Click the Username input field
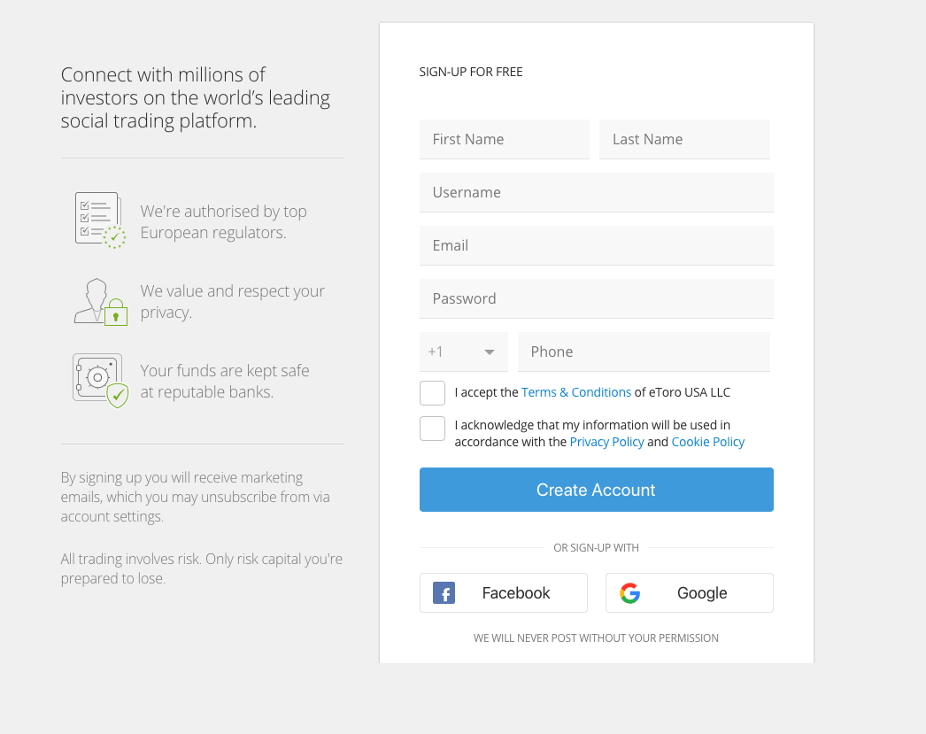This screenshot has height=734, width=926. (596, 192)
